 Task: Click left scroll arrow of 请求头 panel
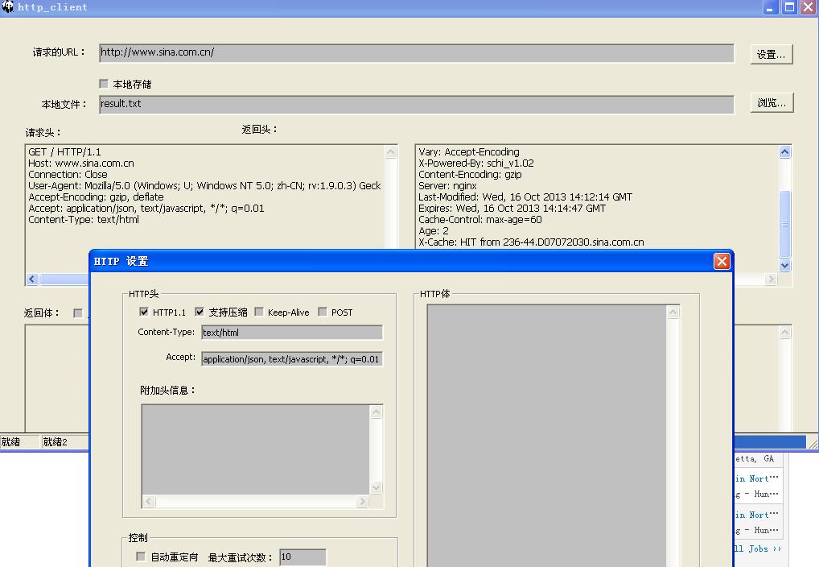(x=32, y=279)
